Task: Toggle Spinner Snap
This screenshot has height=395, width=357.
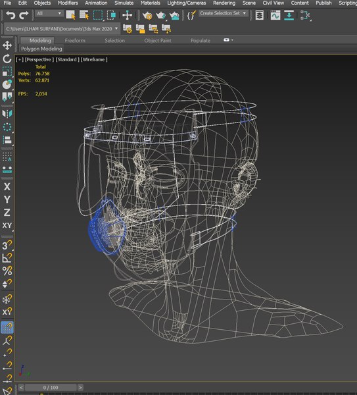Action: coord(7,284)
